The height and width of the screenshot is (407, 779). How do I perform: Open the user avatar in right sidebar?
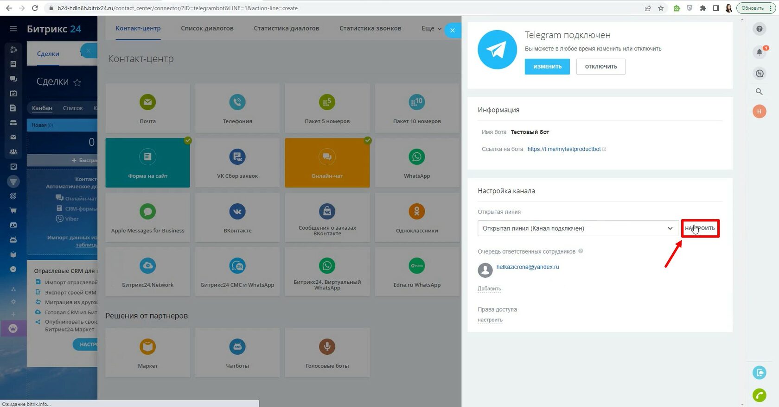(x=759, y=111)
